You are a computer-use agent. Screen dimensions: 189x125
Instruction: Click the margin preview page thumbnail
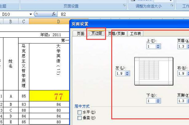[x=154, y=71]
